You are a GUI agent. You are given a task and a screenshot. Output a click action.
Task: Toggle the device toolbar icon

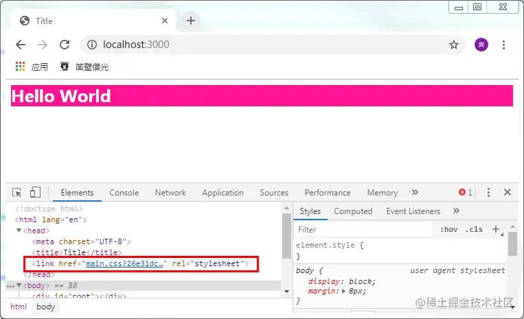[35, 193]
